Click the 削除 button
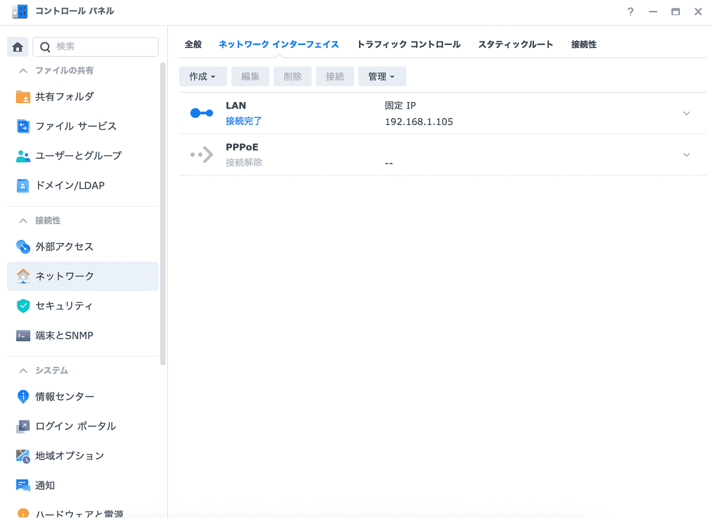This screenshot has height=518, width=712. [293, 76]
